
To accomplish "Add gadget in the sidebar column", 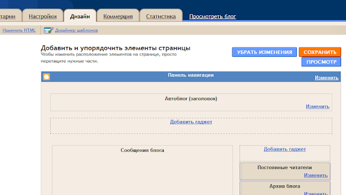I will [x=285, y=149].
